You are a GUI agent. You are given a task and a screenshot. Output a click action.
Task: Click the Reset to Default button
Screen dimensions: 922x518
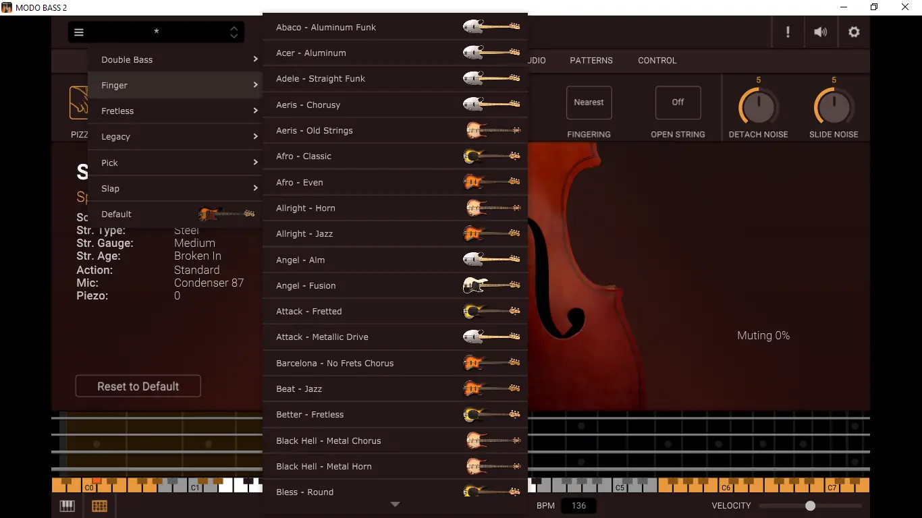[x=138, y=386]
